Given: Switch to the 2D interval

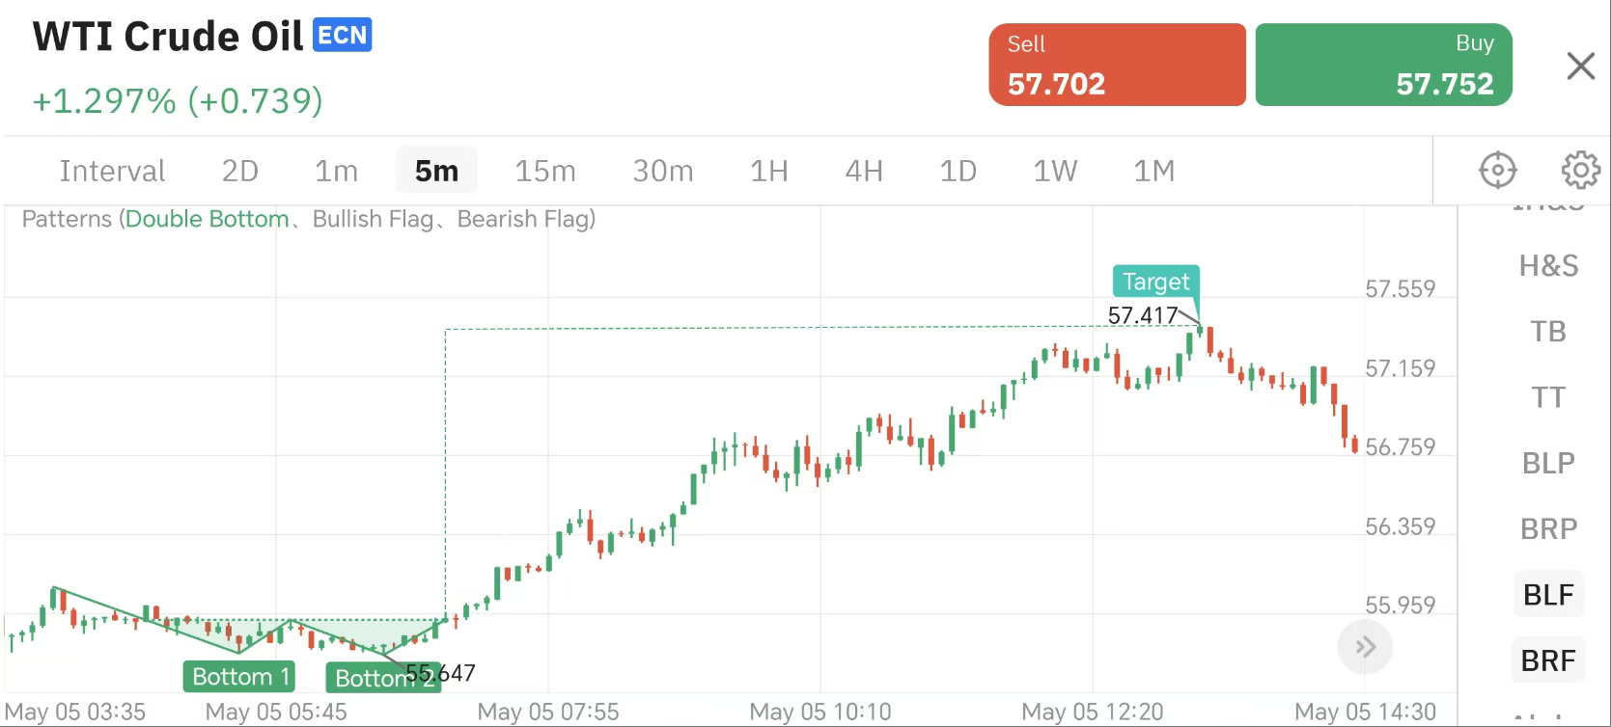Looking at the screenshot, I should pos(240,171).
